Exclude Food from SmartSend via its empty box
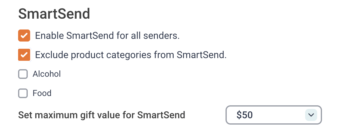Viewport: 363px width, 133px height. (x=23, y=93)
